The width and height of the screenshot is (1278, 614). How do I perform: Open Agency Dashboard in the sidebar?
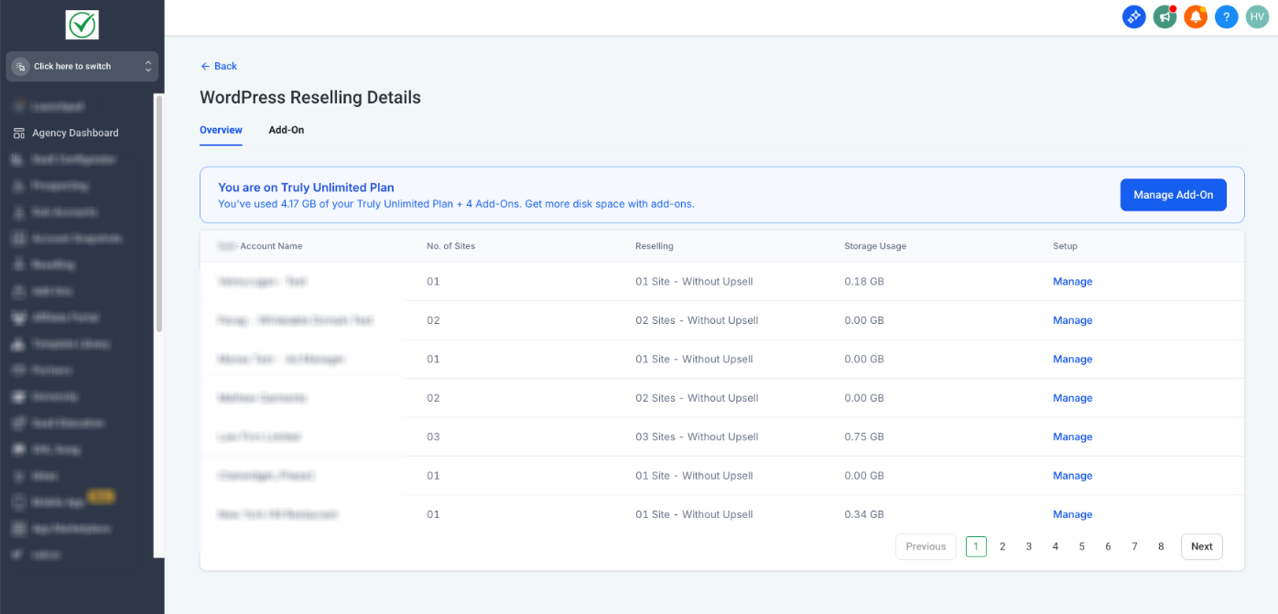75,133
